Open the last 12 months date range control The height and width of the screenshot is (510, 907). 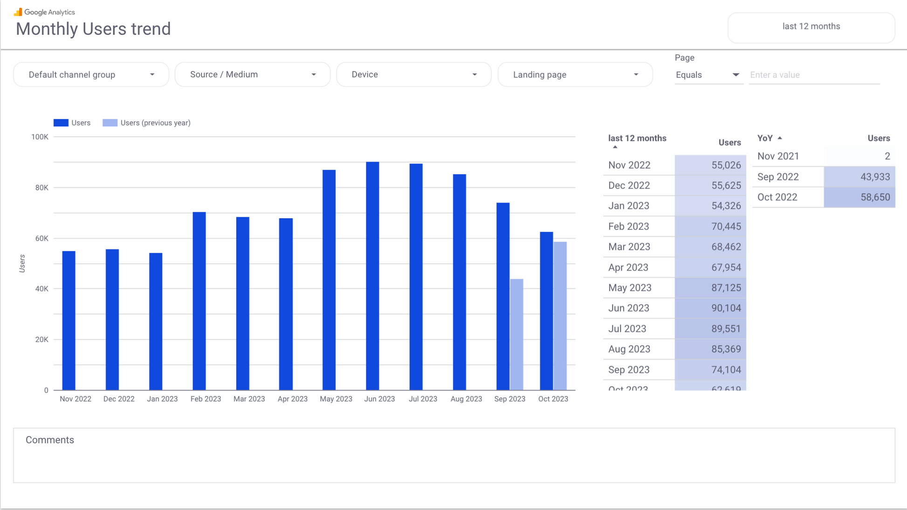tap(811, 27)
